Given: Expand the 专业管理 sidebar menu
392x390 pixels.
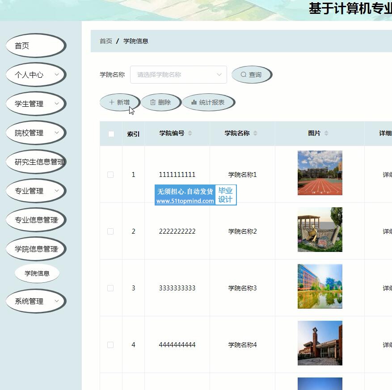Looking at the screenshot, I should tap(36, 191).
